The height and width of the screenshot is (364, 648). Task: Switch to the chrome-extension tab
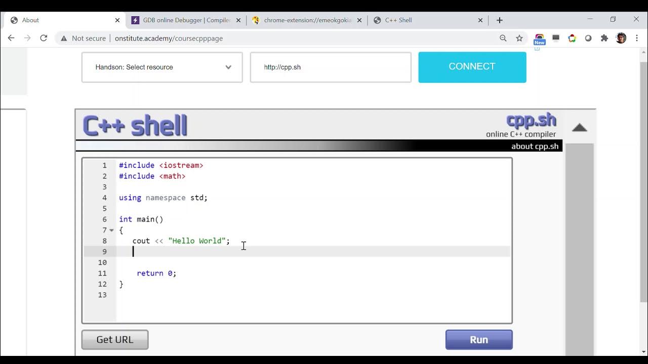[307, 20]
